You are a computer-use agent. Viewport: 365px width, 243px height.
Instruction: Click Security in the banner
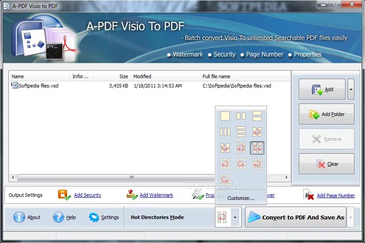[x=224, y=54]
